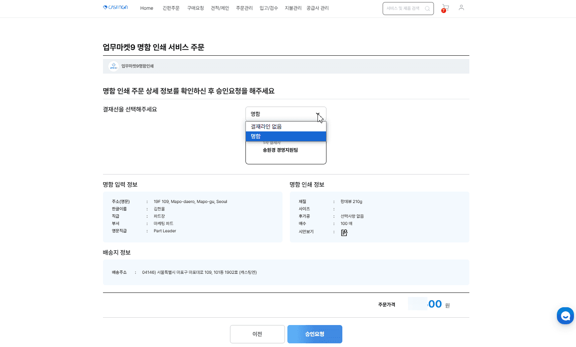Open the 시안보기 preview document icon
Screen dimensions: 576x347
[344, 233]
